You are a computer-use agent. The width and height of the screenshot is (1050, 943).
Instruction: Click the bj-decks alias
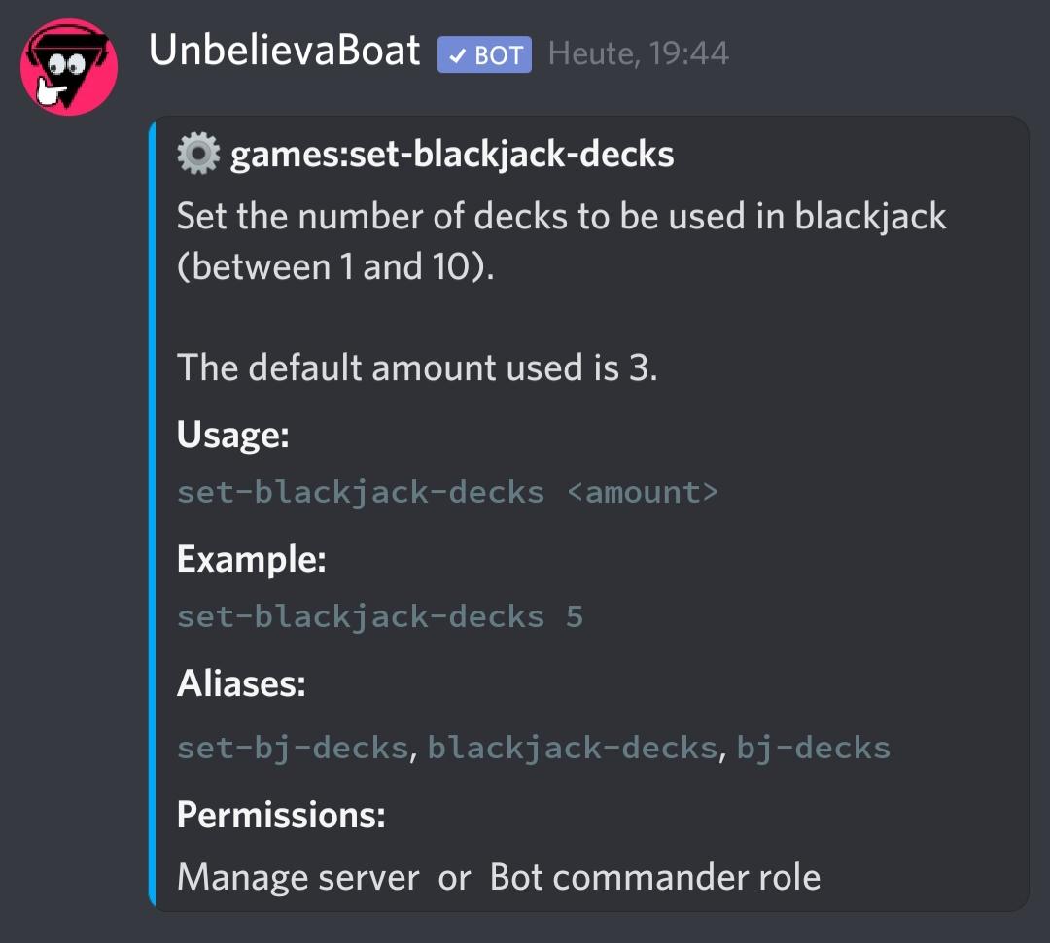[814, 749]
